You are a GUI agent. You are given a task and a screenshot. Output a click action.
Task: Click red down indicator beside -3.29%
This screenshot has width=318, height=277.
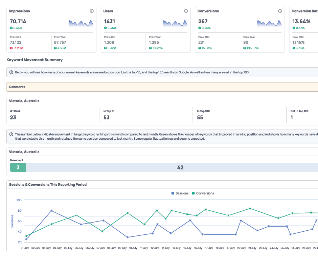11,48
